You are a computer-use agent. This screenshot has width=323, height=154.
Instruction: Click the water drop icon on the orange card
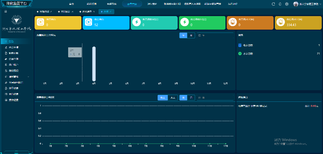233,22
